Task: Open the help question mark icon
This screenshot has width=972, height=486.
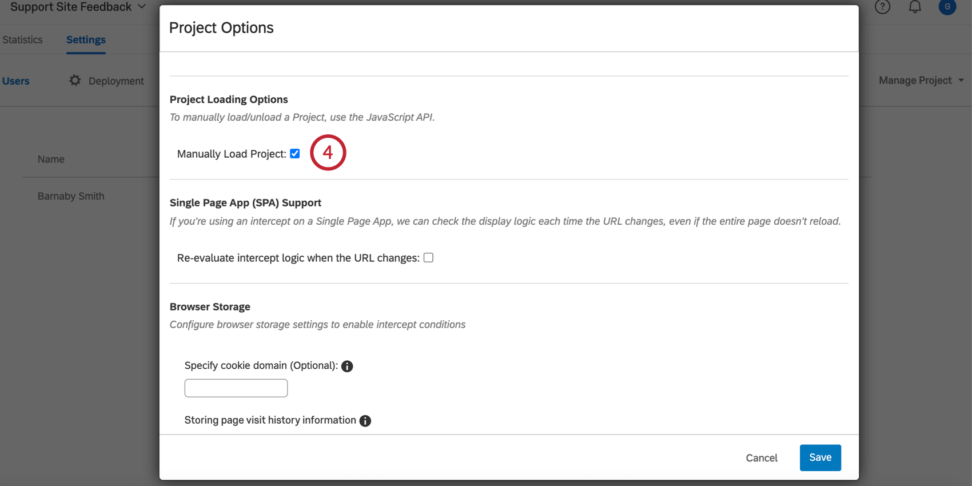Action: point(882,7)
